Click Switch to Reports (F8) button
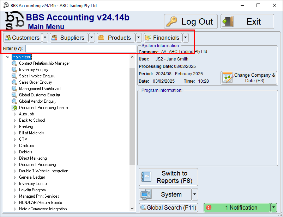Viewport: 283px width, 217px height. 168,177
